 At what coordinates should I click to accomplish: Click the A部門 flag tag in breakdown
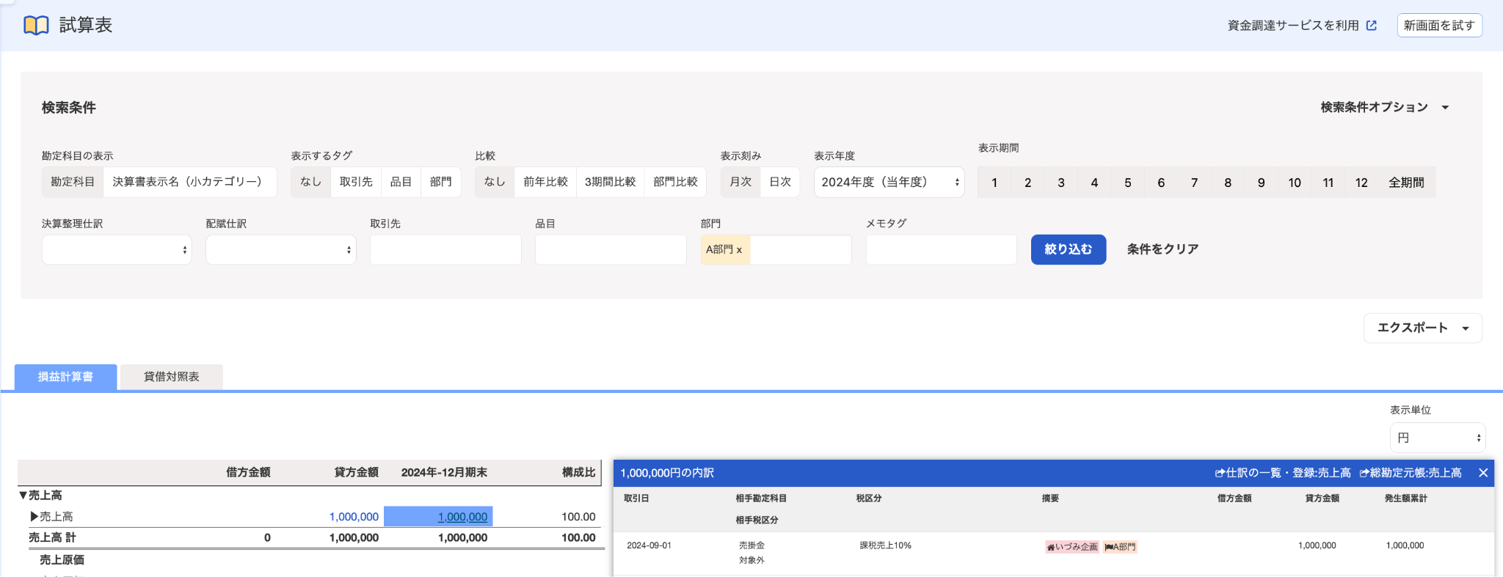1120,547
